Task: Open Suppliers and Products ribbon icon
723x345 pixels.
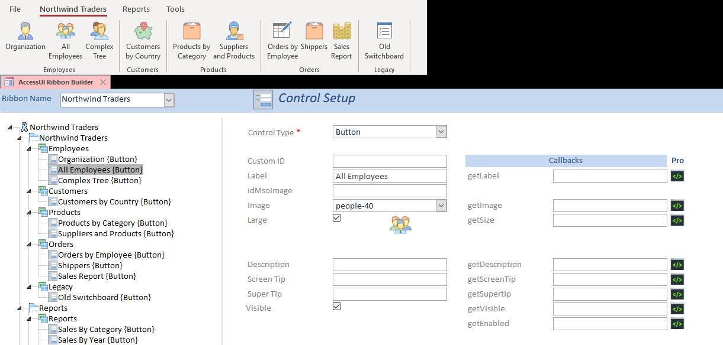Action: pyautogui.click(x=234, y=31)
